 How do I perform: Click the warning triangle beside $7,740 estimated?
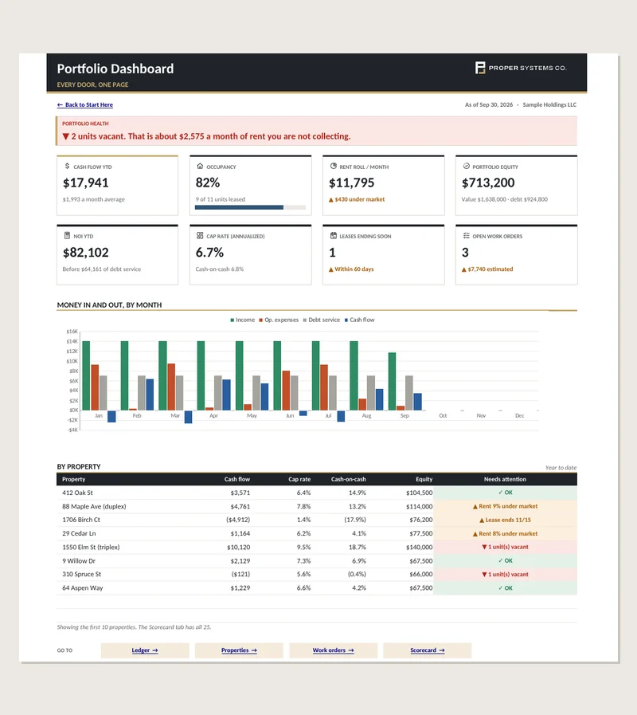pyautogui.click(x=464, y=269)
